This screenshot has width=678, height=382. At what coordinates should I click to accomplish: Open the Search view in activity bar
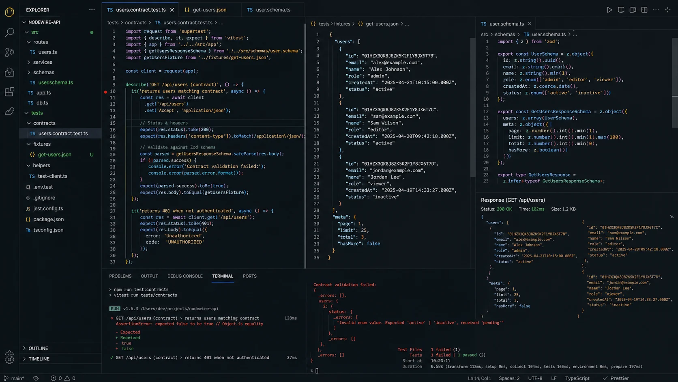click(x=9, y=32)
